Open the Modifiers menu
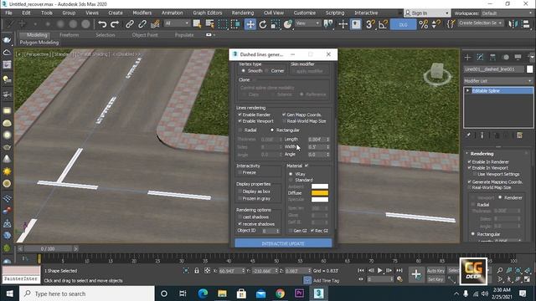 coord(142,13)
